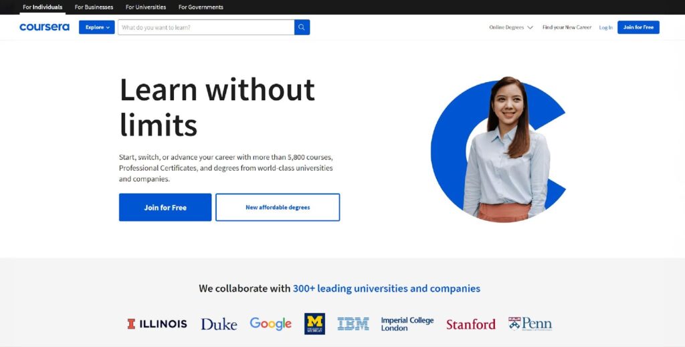Click the Penn partner logo
This screenshot has width=685, height=347.
point(530,324)
